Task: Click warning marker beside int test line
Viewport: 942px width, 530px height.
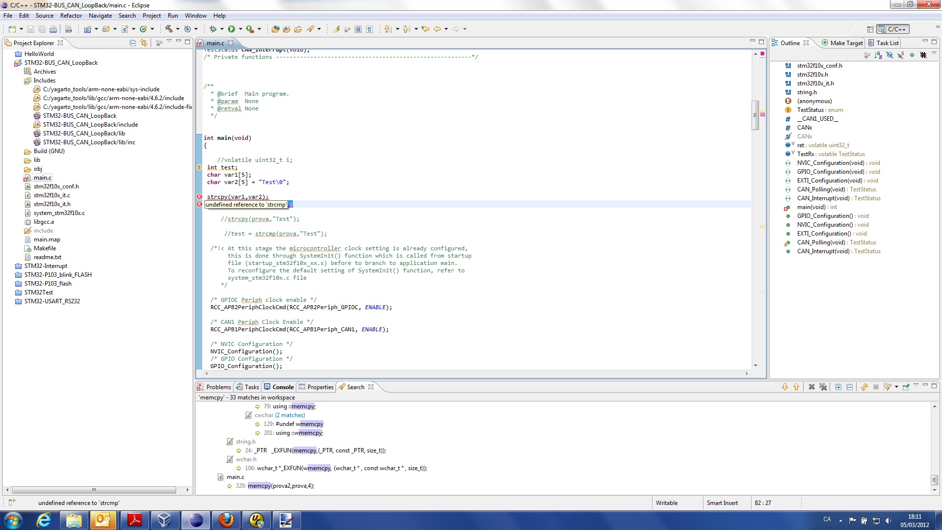Action: point(199,167)
